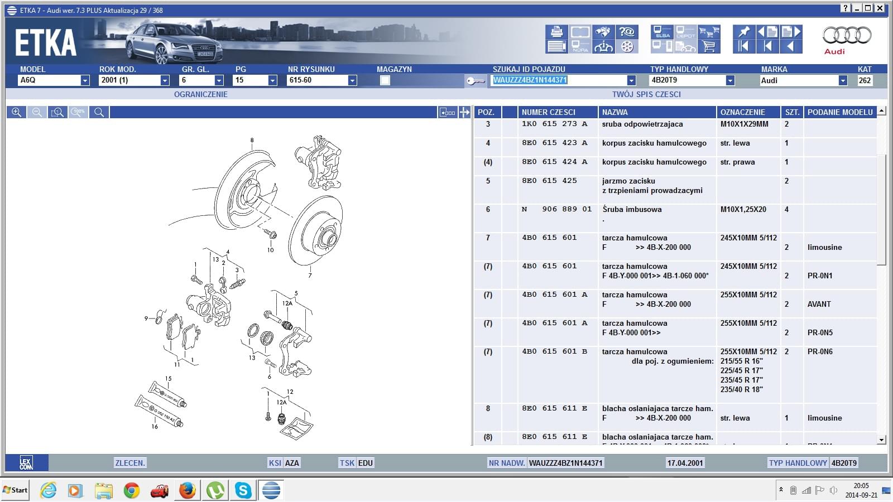Open the ELSA toolbar icon
This screenshot has width=893, height=502.
(662, 32)
